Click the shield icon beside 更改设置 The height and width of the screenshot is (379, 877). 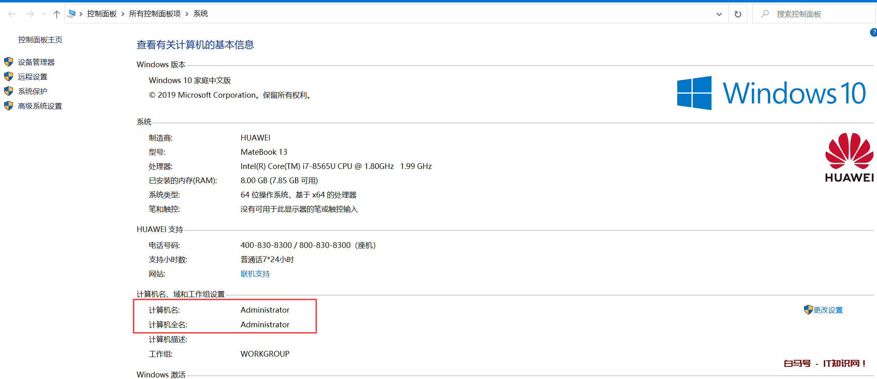tap(809, 310)
